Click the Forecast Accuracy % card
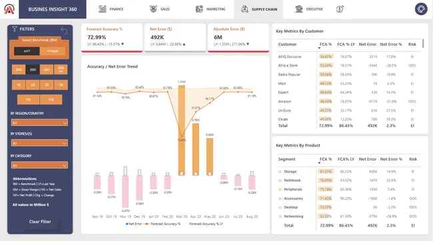The height and width of the screenshot is (241, 433). [x=112, y=37]
